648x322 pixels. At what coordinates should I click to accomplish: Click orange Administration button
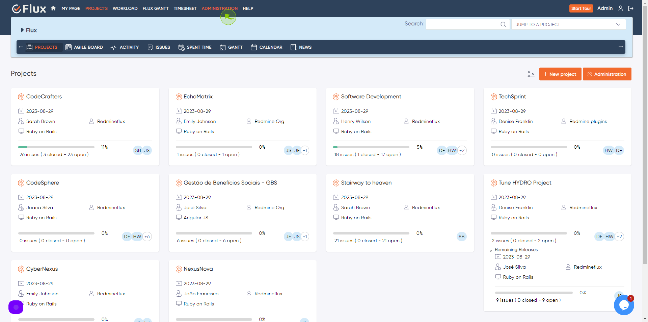pos(607,74)
